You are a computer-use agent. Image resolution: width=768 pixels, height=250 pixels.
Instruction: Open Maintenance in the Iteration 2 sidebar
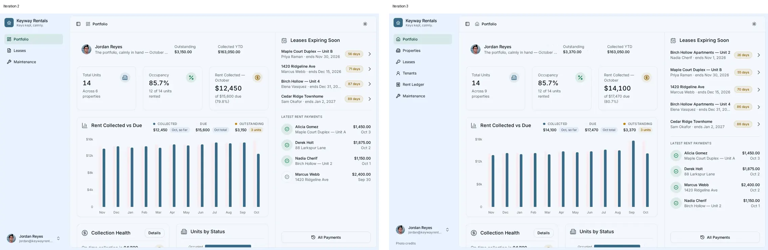point(33,62)
